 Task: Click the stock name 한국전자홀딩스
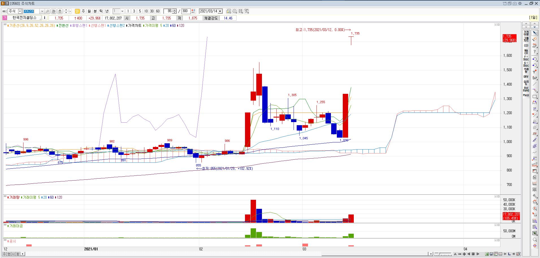click(24, 18)
